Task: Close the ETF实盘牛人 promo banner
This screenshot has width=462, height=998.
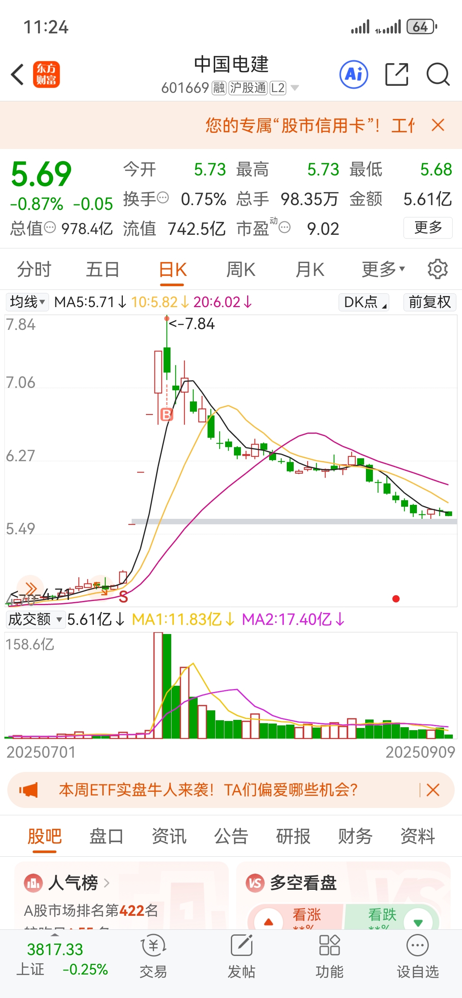Action: tap(433, 790)
